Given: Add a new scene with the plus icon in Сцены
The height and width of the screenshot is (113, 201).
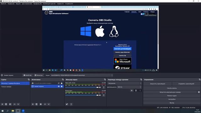Looking at the screenshot, I should pos(2,104).
